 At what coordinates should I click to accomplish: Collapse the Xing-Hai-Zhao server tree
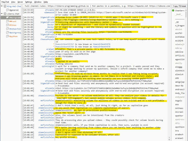click(x=1, y=6)
